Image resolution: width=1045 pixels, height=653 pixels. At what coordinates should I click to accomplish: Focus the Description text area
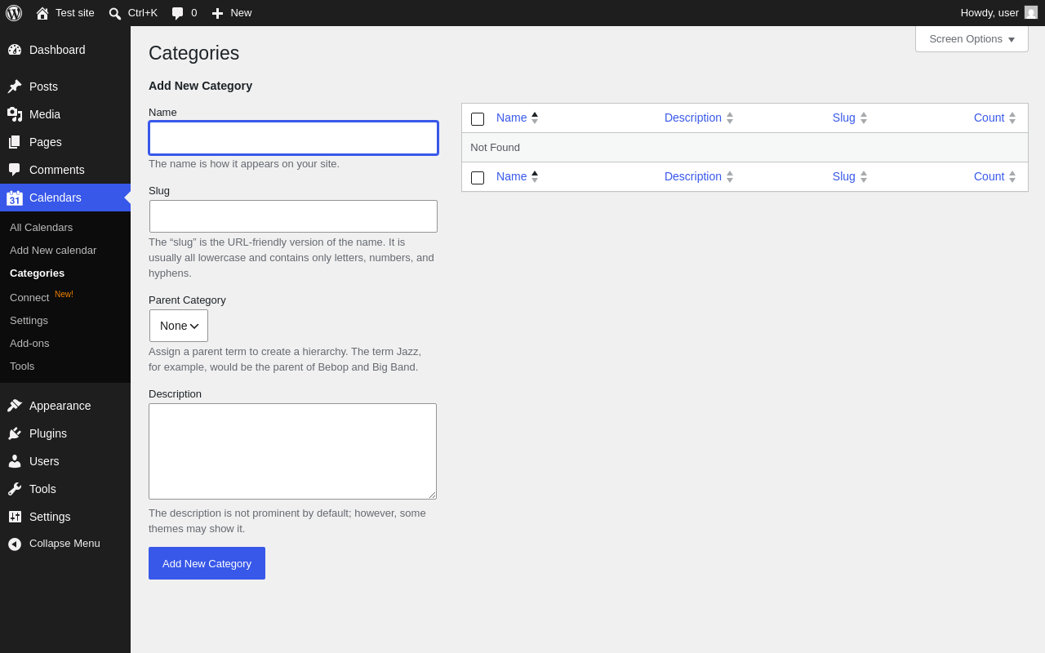(292, 451)
